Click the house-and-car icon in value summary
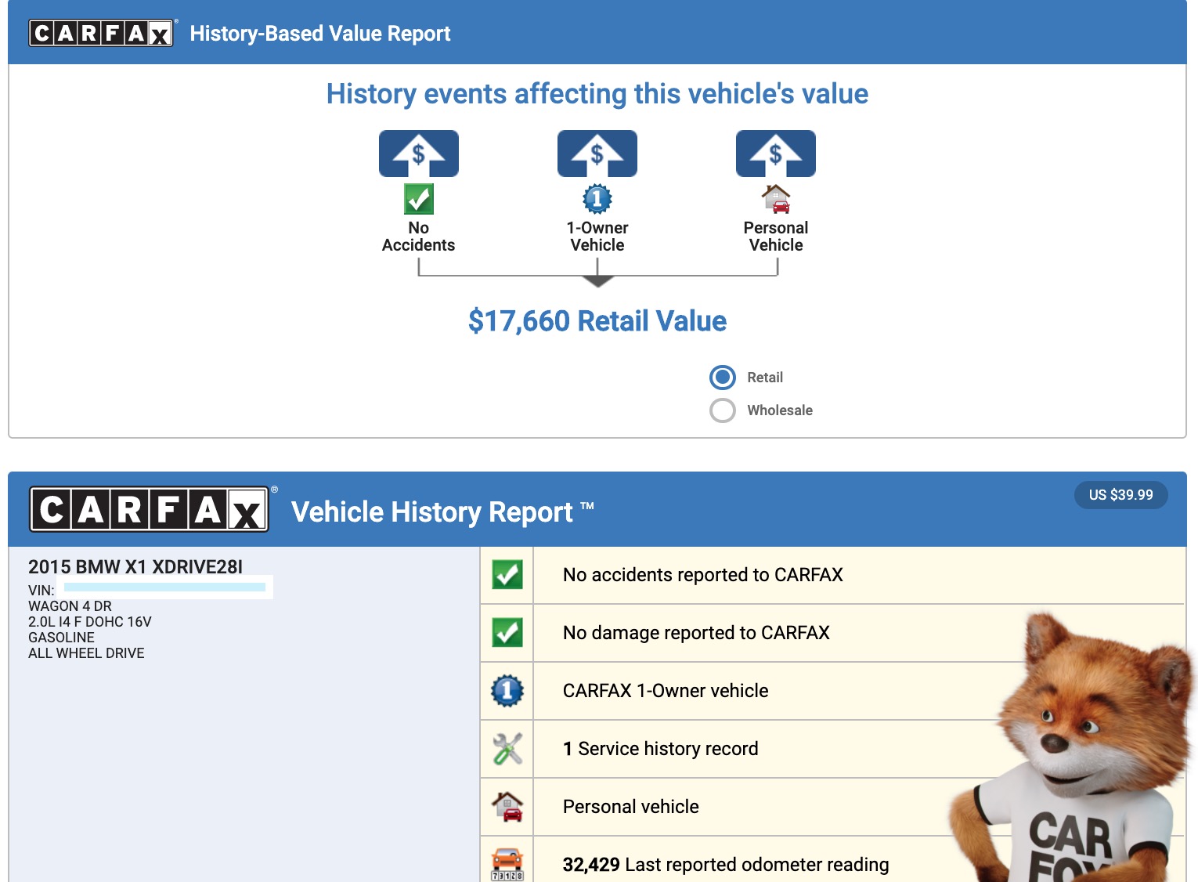 [x=776, y=199]
